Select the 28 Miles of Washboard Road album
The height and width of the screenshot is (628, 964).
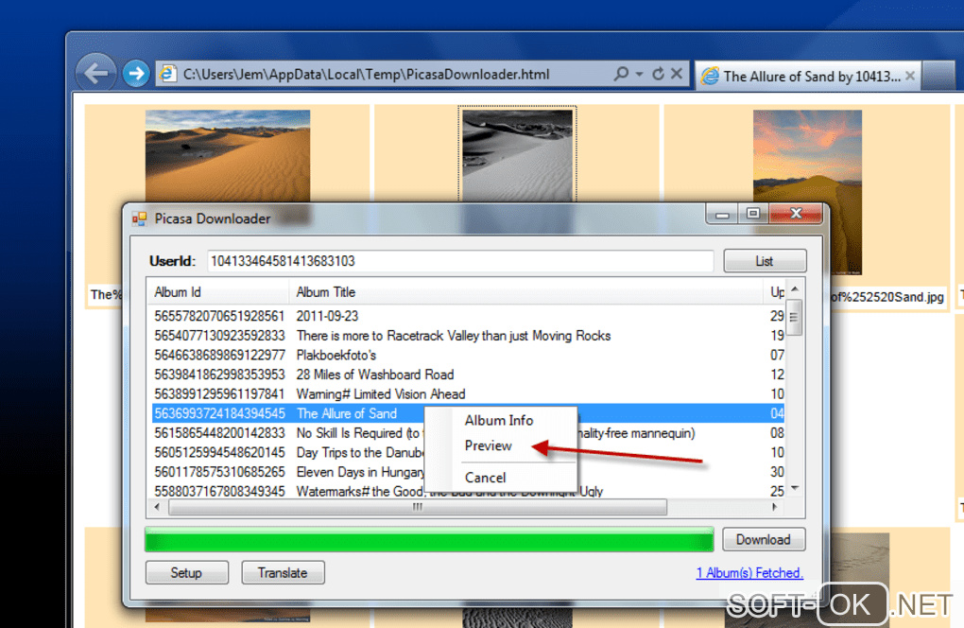(468, 375)
